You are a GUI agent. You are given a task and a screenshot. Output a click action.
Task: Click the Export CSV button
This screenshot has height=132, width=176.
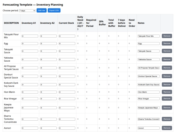click(x=54, y=10)
